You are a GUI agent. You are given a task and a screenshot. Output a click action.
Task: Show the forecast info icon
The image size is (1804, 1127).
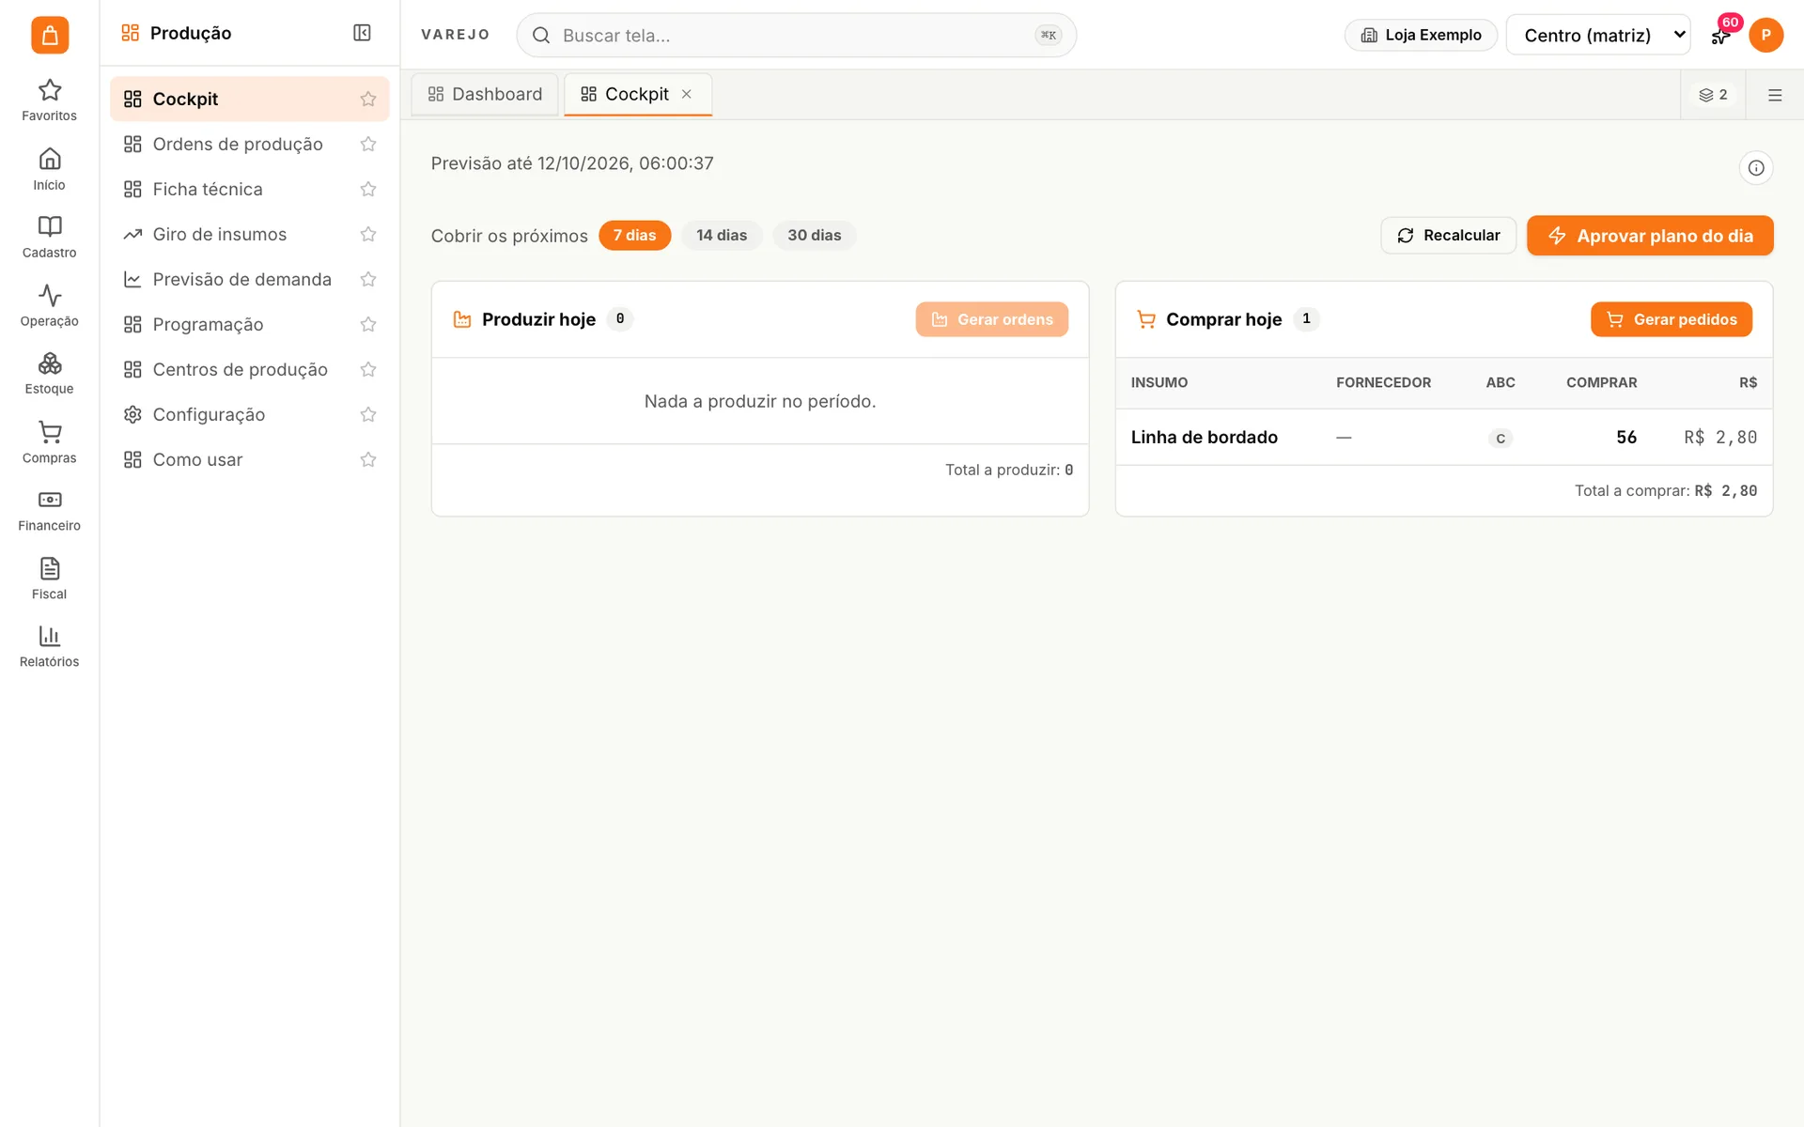(1755, 168)
